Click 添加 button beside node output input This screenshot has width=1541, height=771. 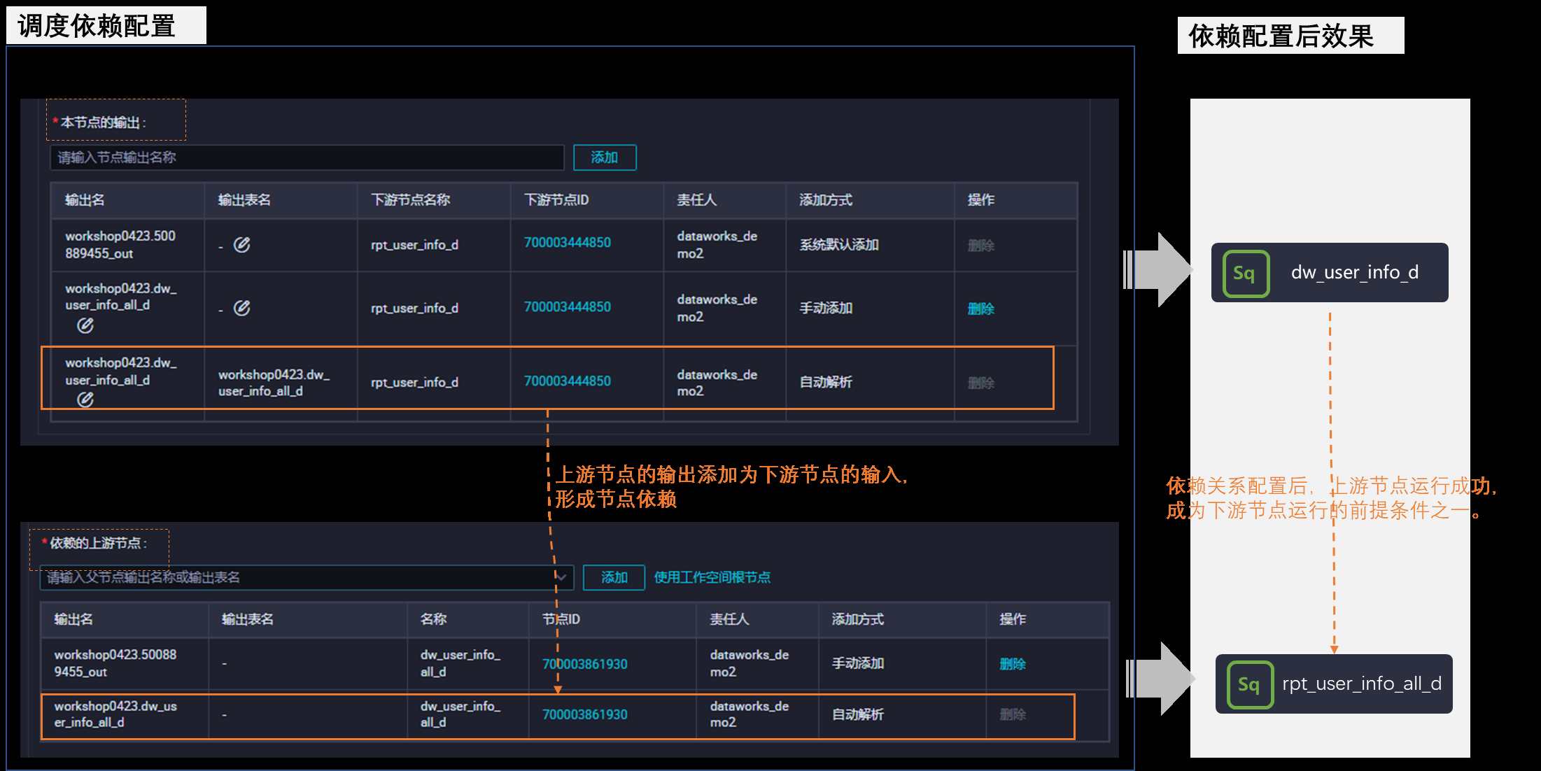pyautogui.click(x=604, y=157)
